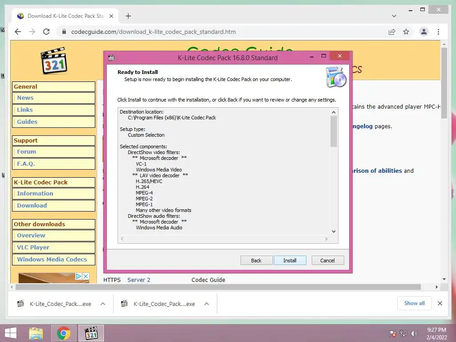The image size is (456, 342).
Task: Click the General sidebar heading
Action: point(53,86)
